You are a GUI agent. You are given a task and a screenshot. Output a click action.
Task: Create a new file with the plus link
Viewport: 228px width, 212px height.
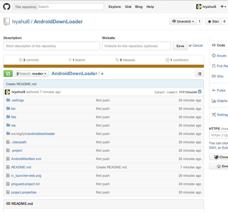pos(102,74)
